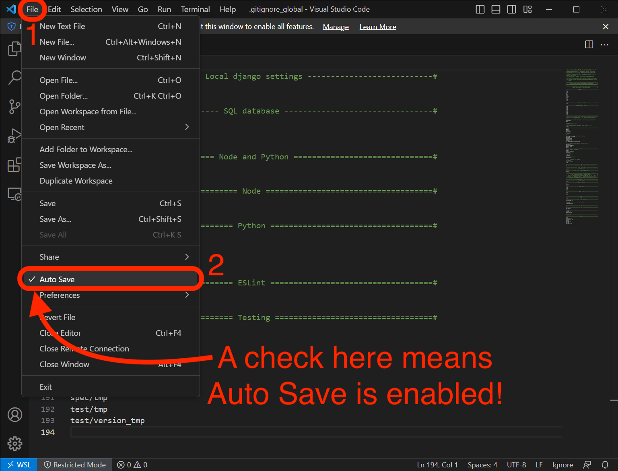Open the Extensions view
Screen dimensions: 618x471
pyautogui.click(x=15, y=165)
